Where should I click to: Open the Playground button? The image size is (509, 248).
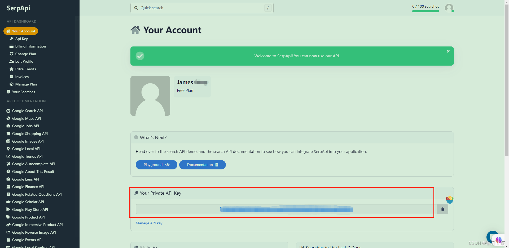click(x=156, y=165)
